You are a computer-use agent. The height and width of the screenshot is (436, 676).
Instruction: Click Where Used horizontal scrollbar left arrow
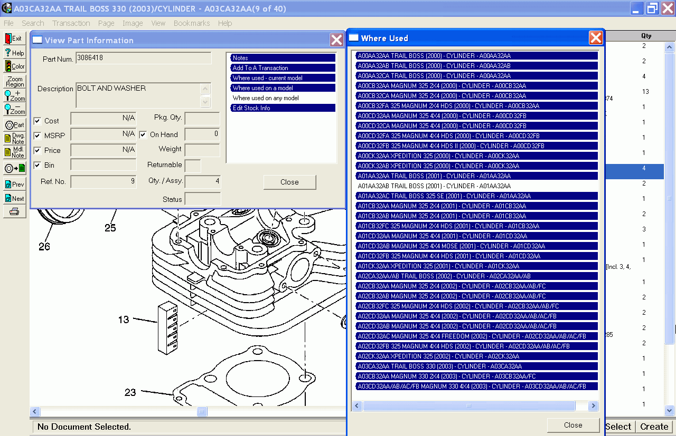click(358, 406)
